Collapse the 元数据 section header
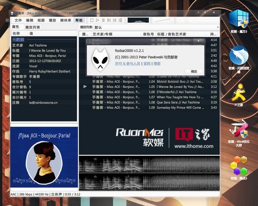Viewport: 258px width, 206px height. point(18,40)
